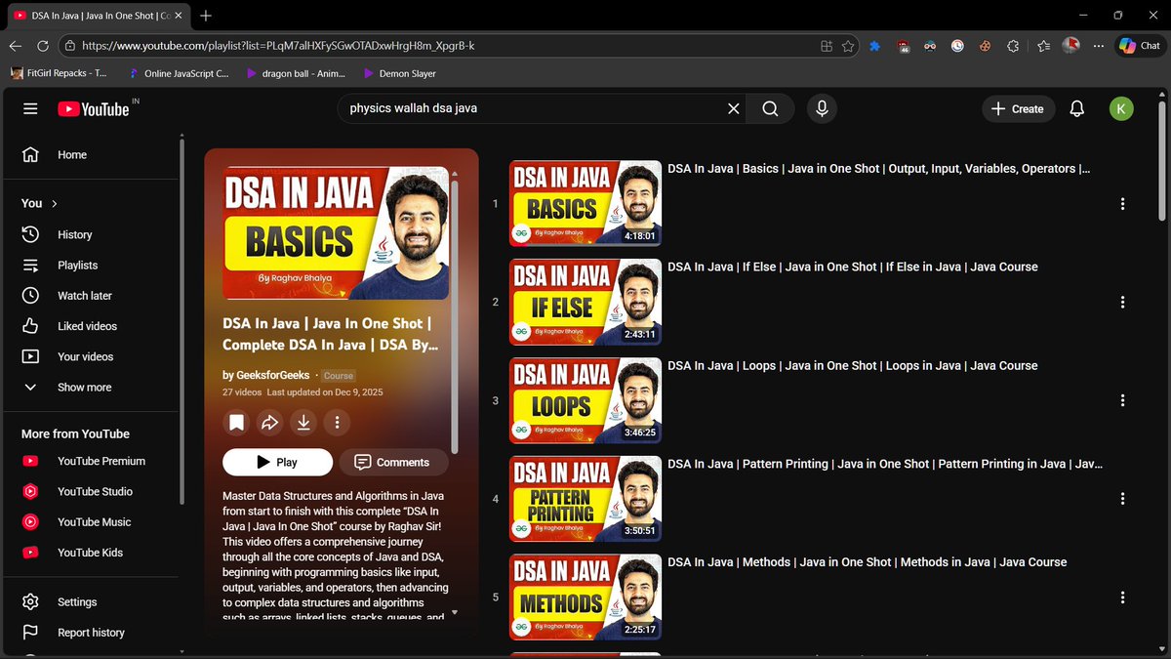Expand the You section chevron
1171x659 pixels.
[x=55, y=203]
